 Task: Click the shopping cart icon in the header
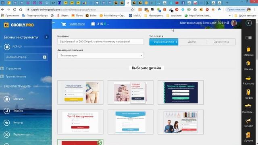(64, 24)
